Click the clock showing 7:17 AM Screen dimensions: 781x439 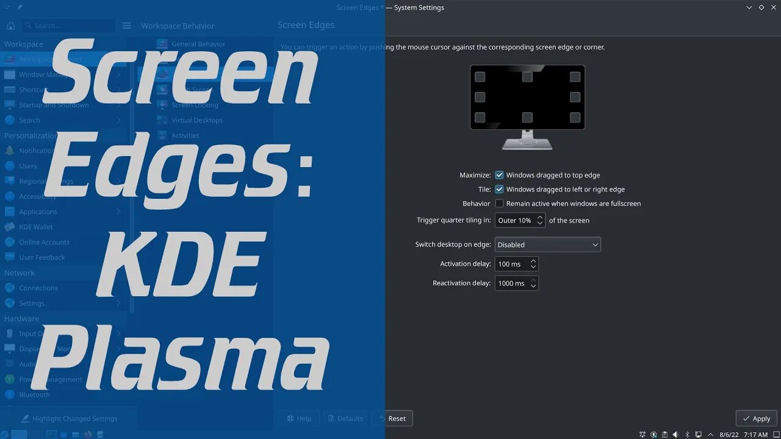tap(755, 435)
